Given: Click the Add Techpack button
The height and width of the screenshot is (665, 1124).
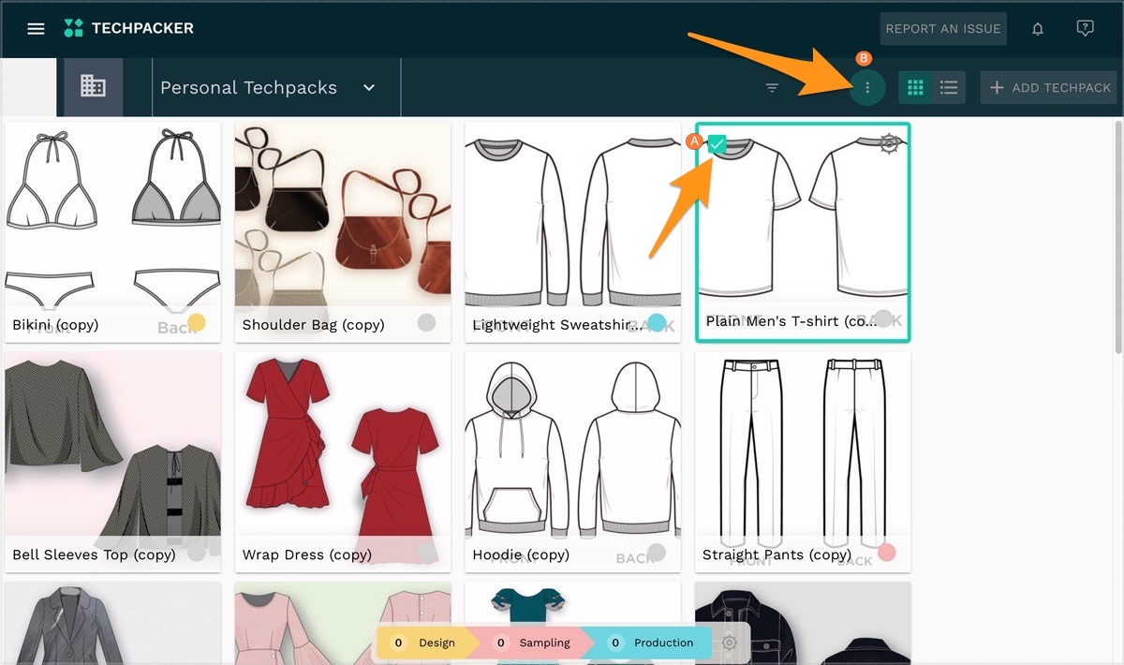Looking at the screenshot, I should point(1049,88).
